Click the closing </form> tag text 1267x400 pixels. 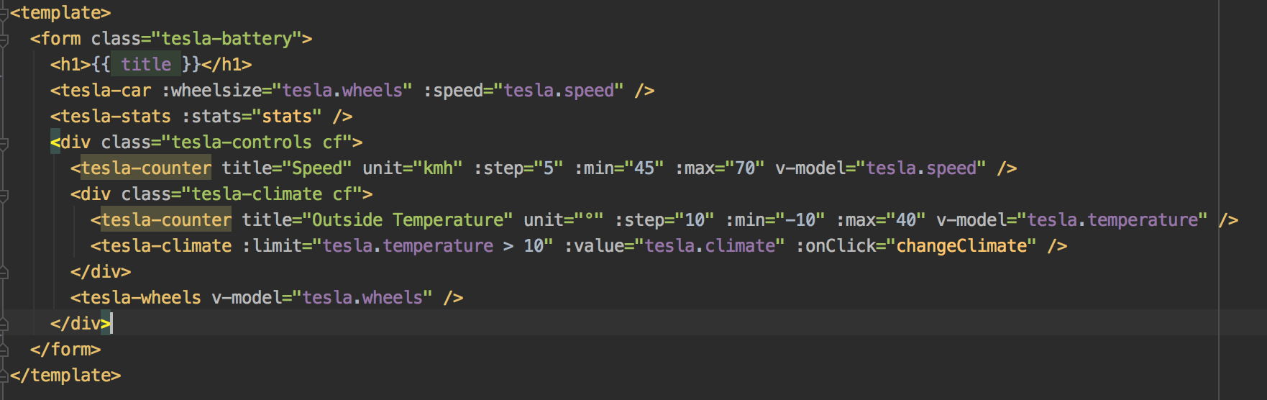[x=65, y=350]
